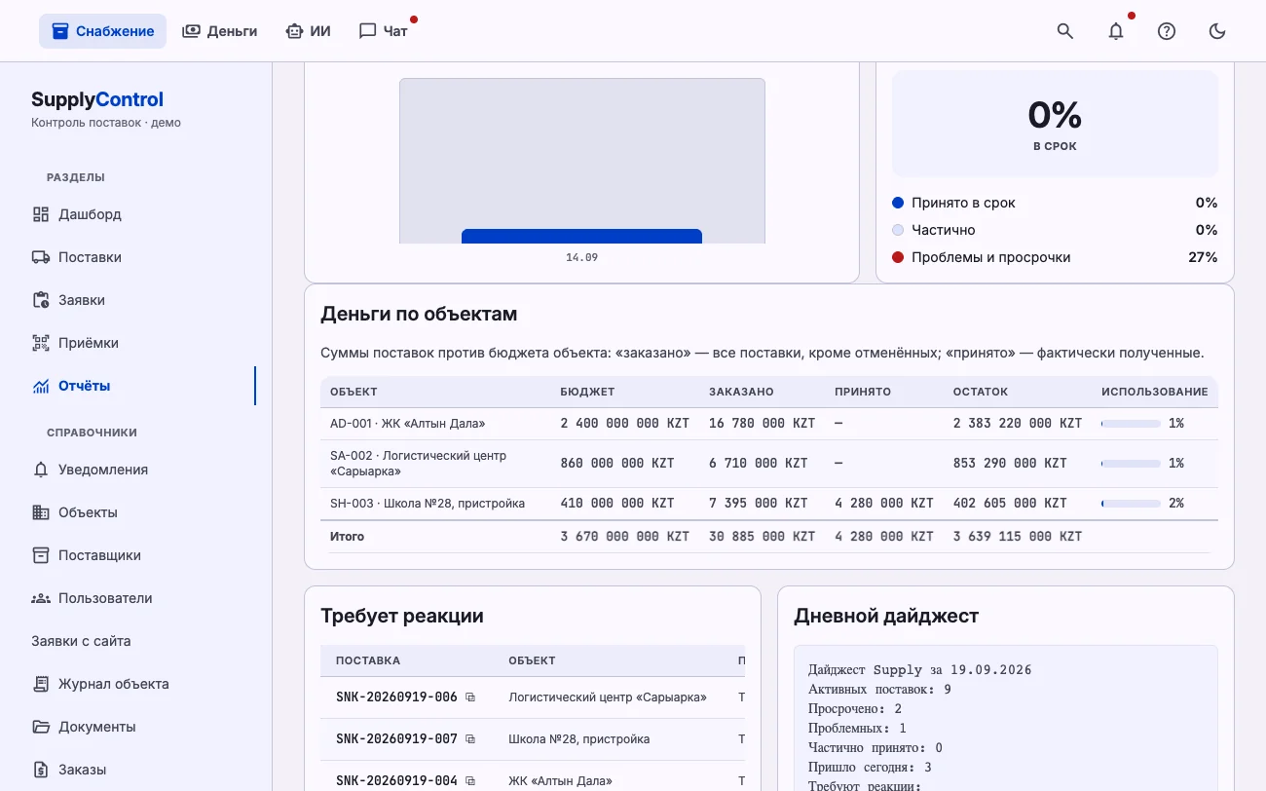Click the Приёмки QR scan icon

point(41,343)
